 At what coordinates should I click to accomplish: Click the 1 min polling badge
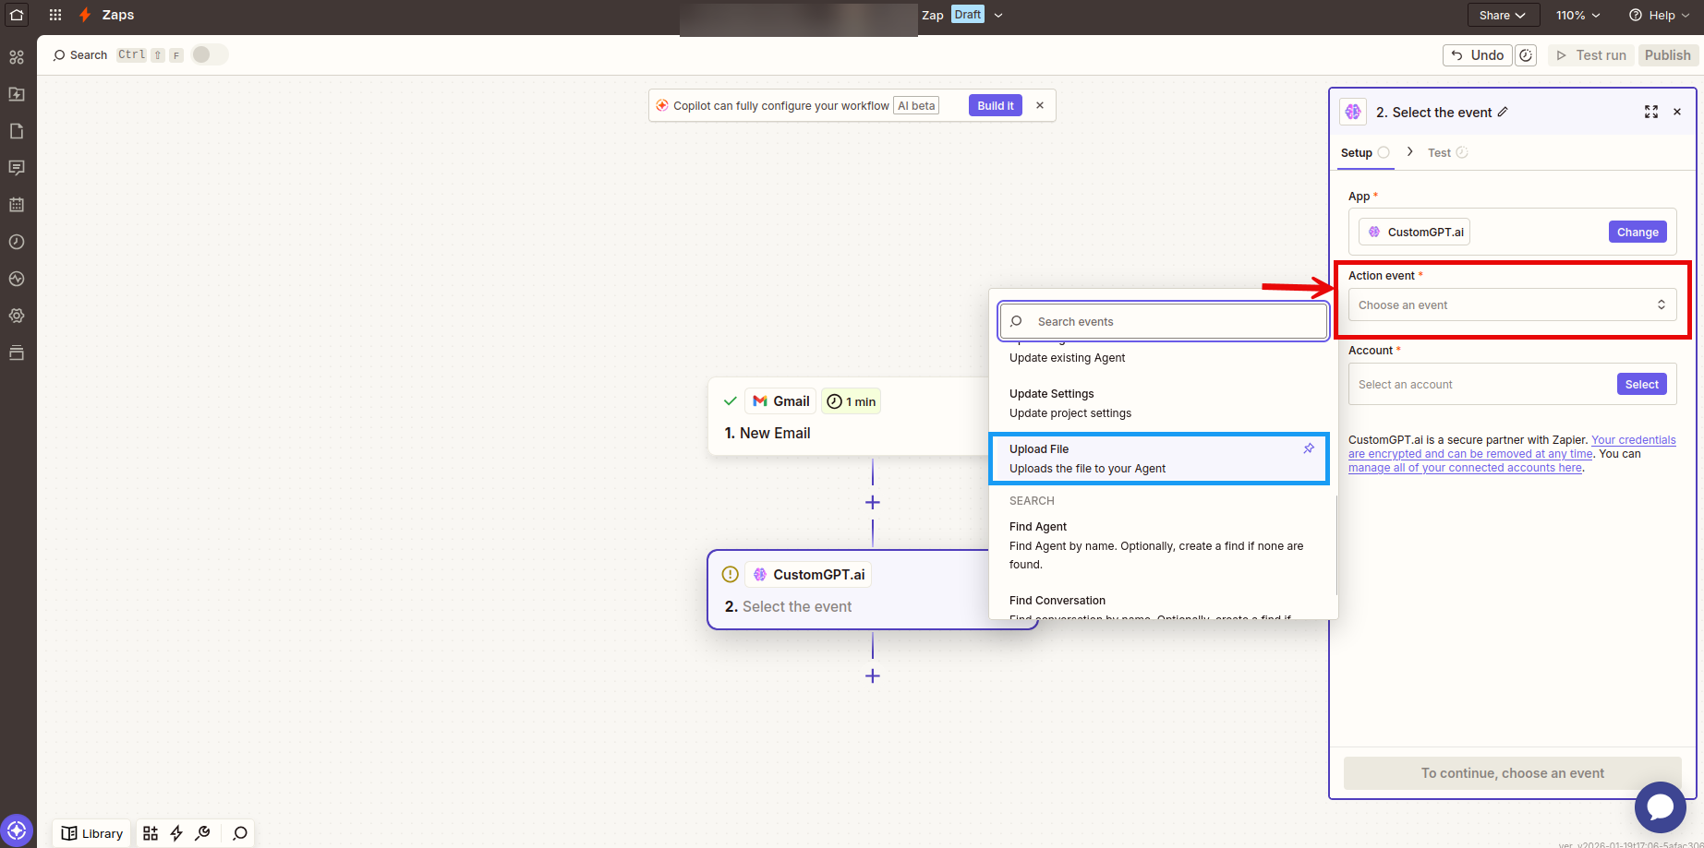pos(851,401)
